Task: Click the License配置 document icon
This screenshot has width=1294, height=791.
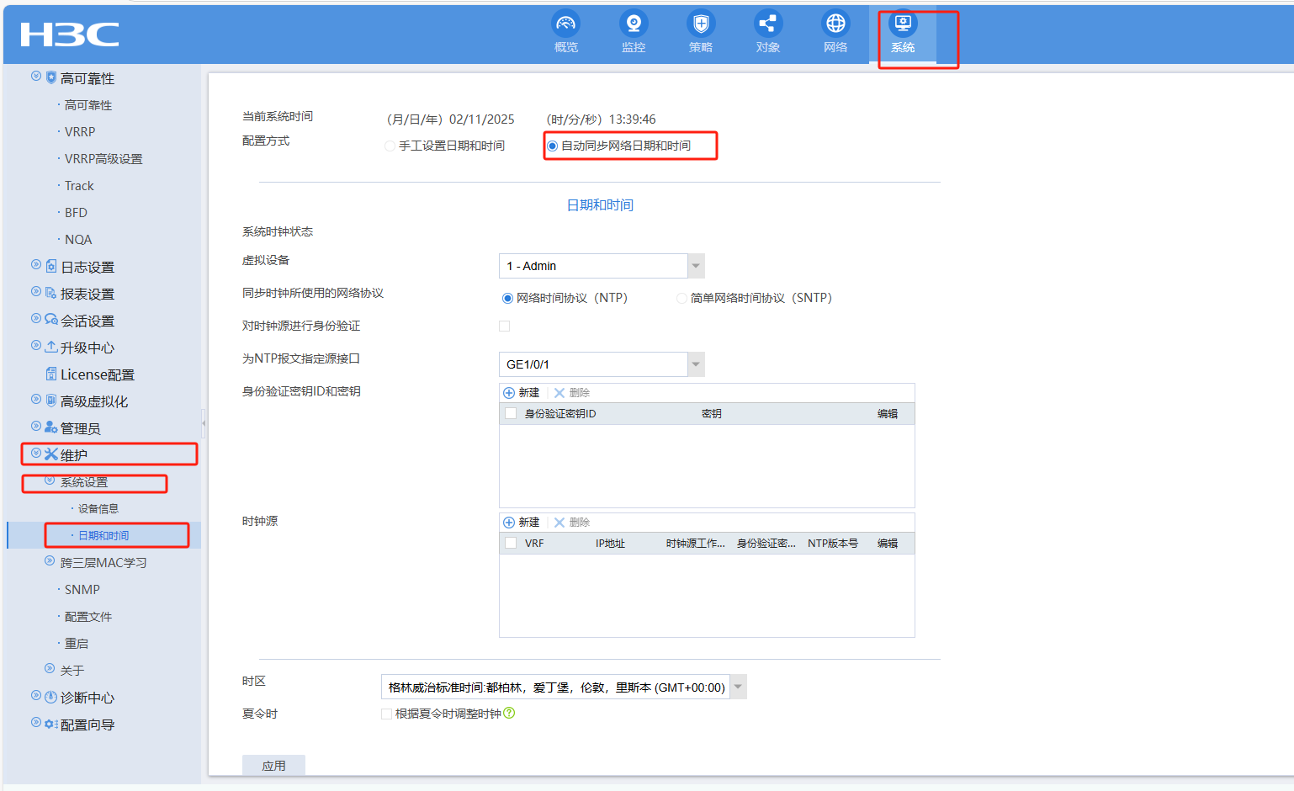Action: coord(51,374)
